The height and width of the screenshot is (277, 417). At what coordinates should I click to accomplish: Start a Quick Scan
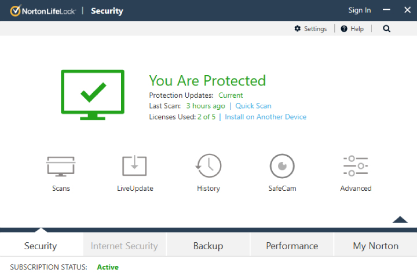[253, 106]
